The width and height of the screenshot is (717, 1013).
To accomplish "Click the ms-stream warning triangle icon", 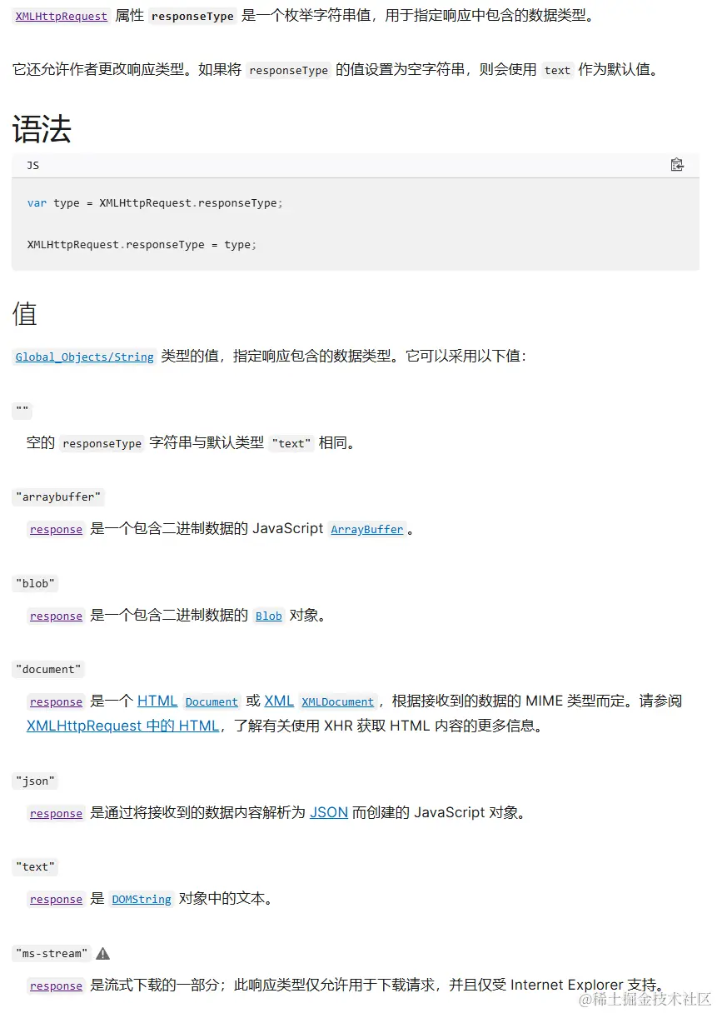I will (x=103, y=953).
